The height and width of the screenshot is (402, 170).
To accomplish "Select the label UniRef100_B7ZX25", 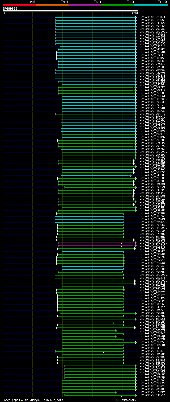I will [x=152, y=123].
